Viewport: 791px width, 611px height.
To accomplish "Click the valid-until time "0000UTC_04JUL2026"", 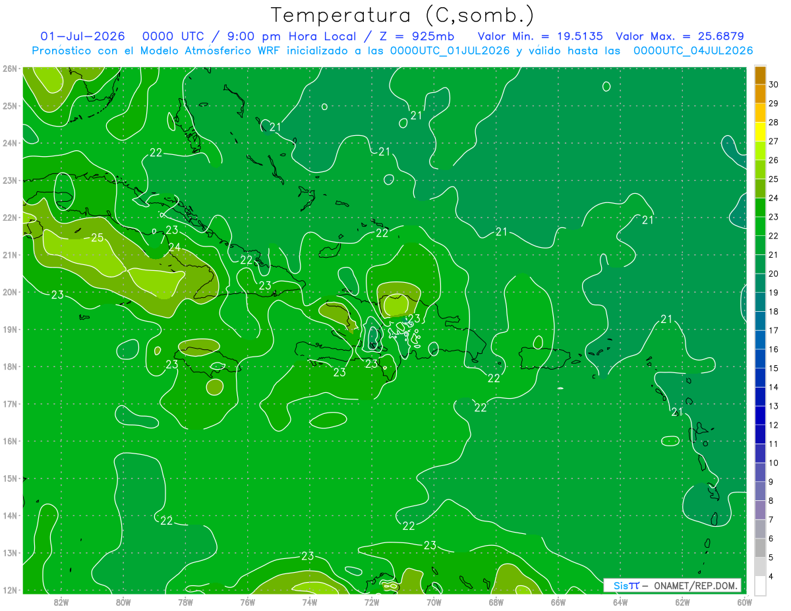I will click(x=693, y=51).
